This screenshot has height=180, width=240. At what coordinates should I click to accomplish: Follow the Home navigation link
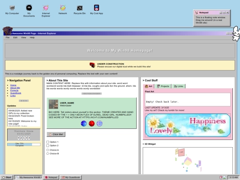[x=13, y=85]
